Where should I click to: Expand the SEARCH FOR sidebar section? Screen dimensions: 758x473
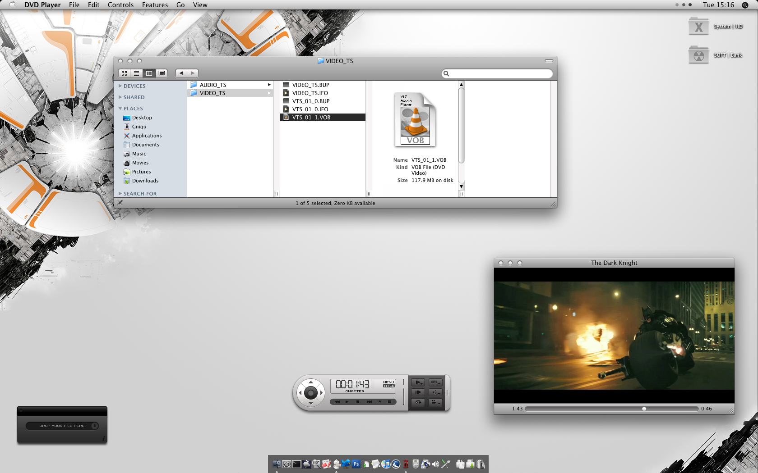coord(120,193)
